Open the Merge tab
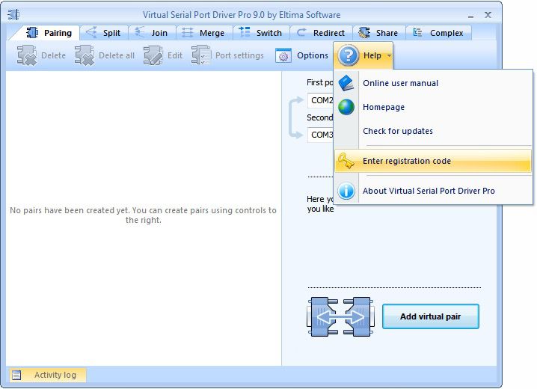 [204, 33]
